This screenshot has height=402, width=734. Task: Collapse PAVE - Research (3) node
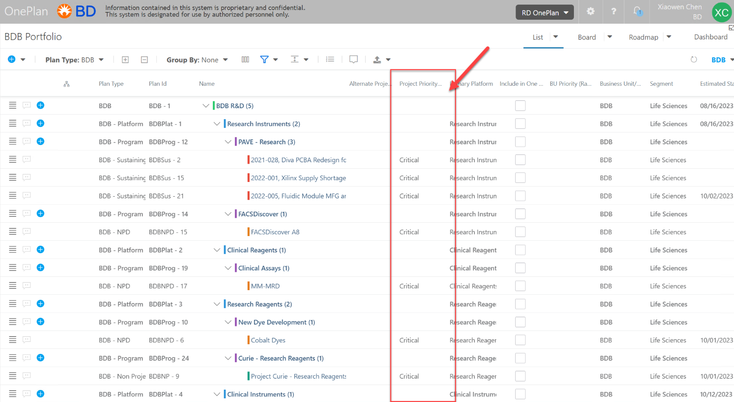[228, 142]
